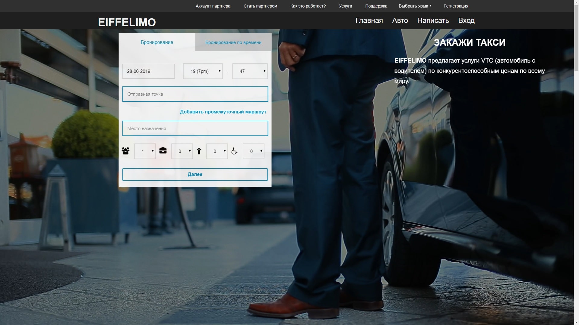
Task: Open Вход login page
Action: pos(467,20)
